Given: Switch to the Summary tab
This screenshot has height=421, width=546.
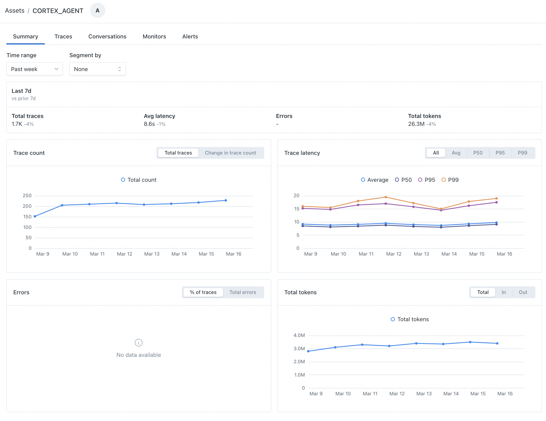Looking at the screenshot, I should (x=25, y=37).
